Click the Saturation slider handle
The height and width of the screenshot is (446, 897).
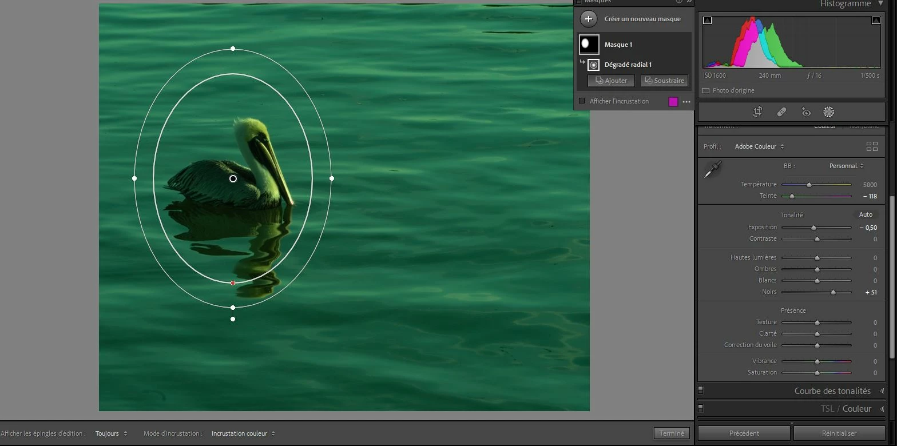pos(817,373)
